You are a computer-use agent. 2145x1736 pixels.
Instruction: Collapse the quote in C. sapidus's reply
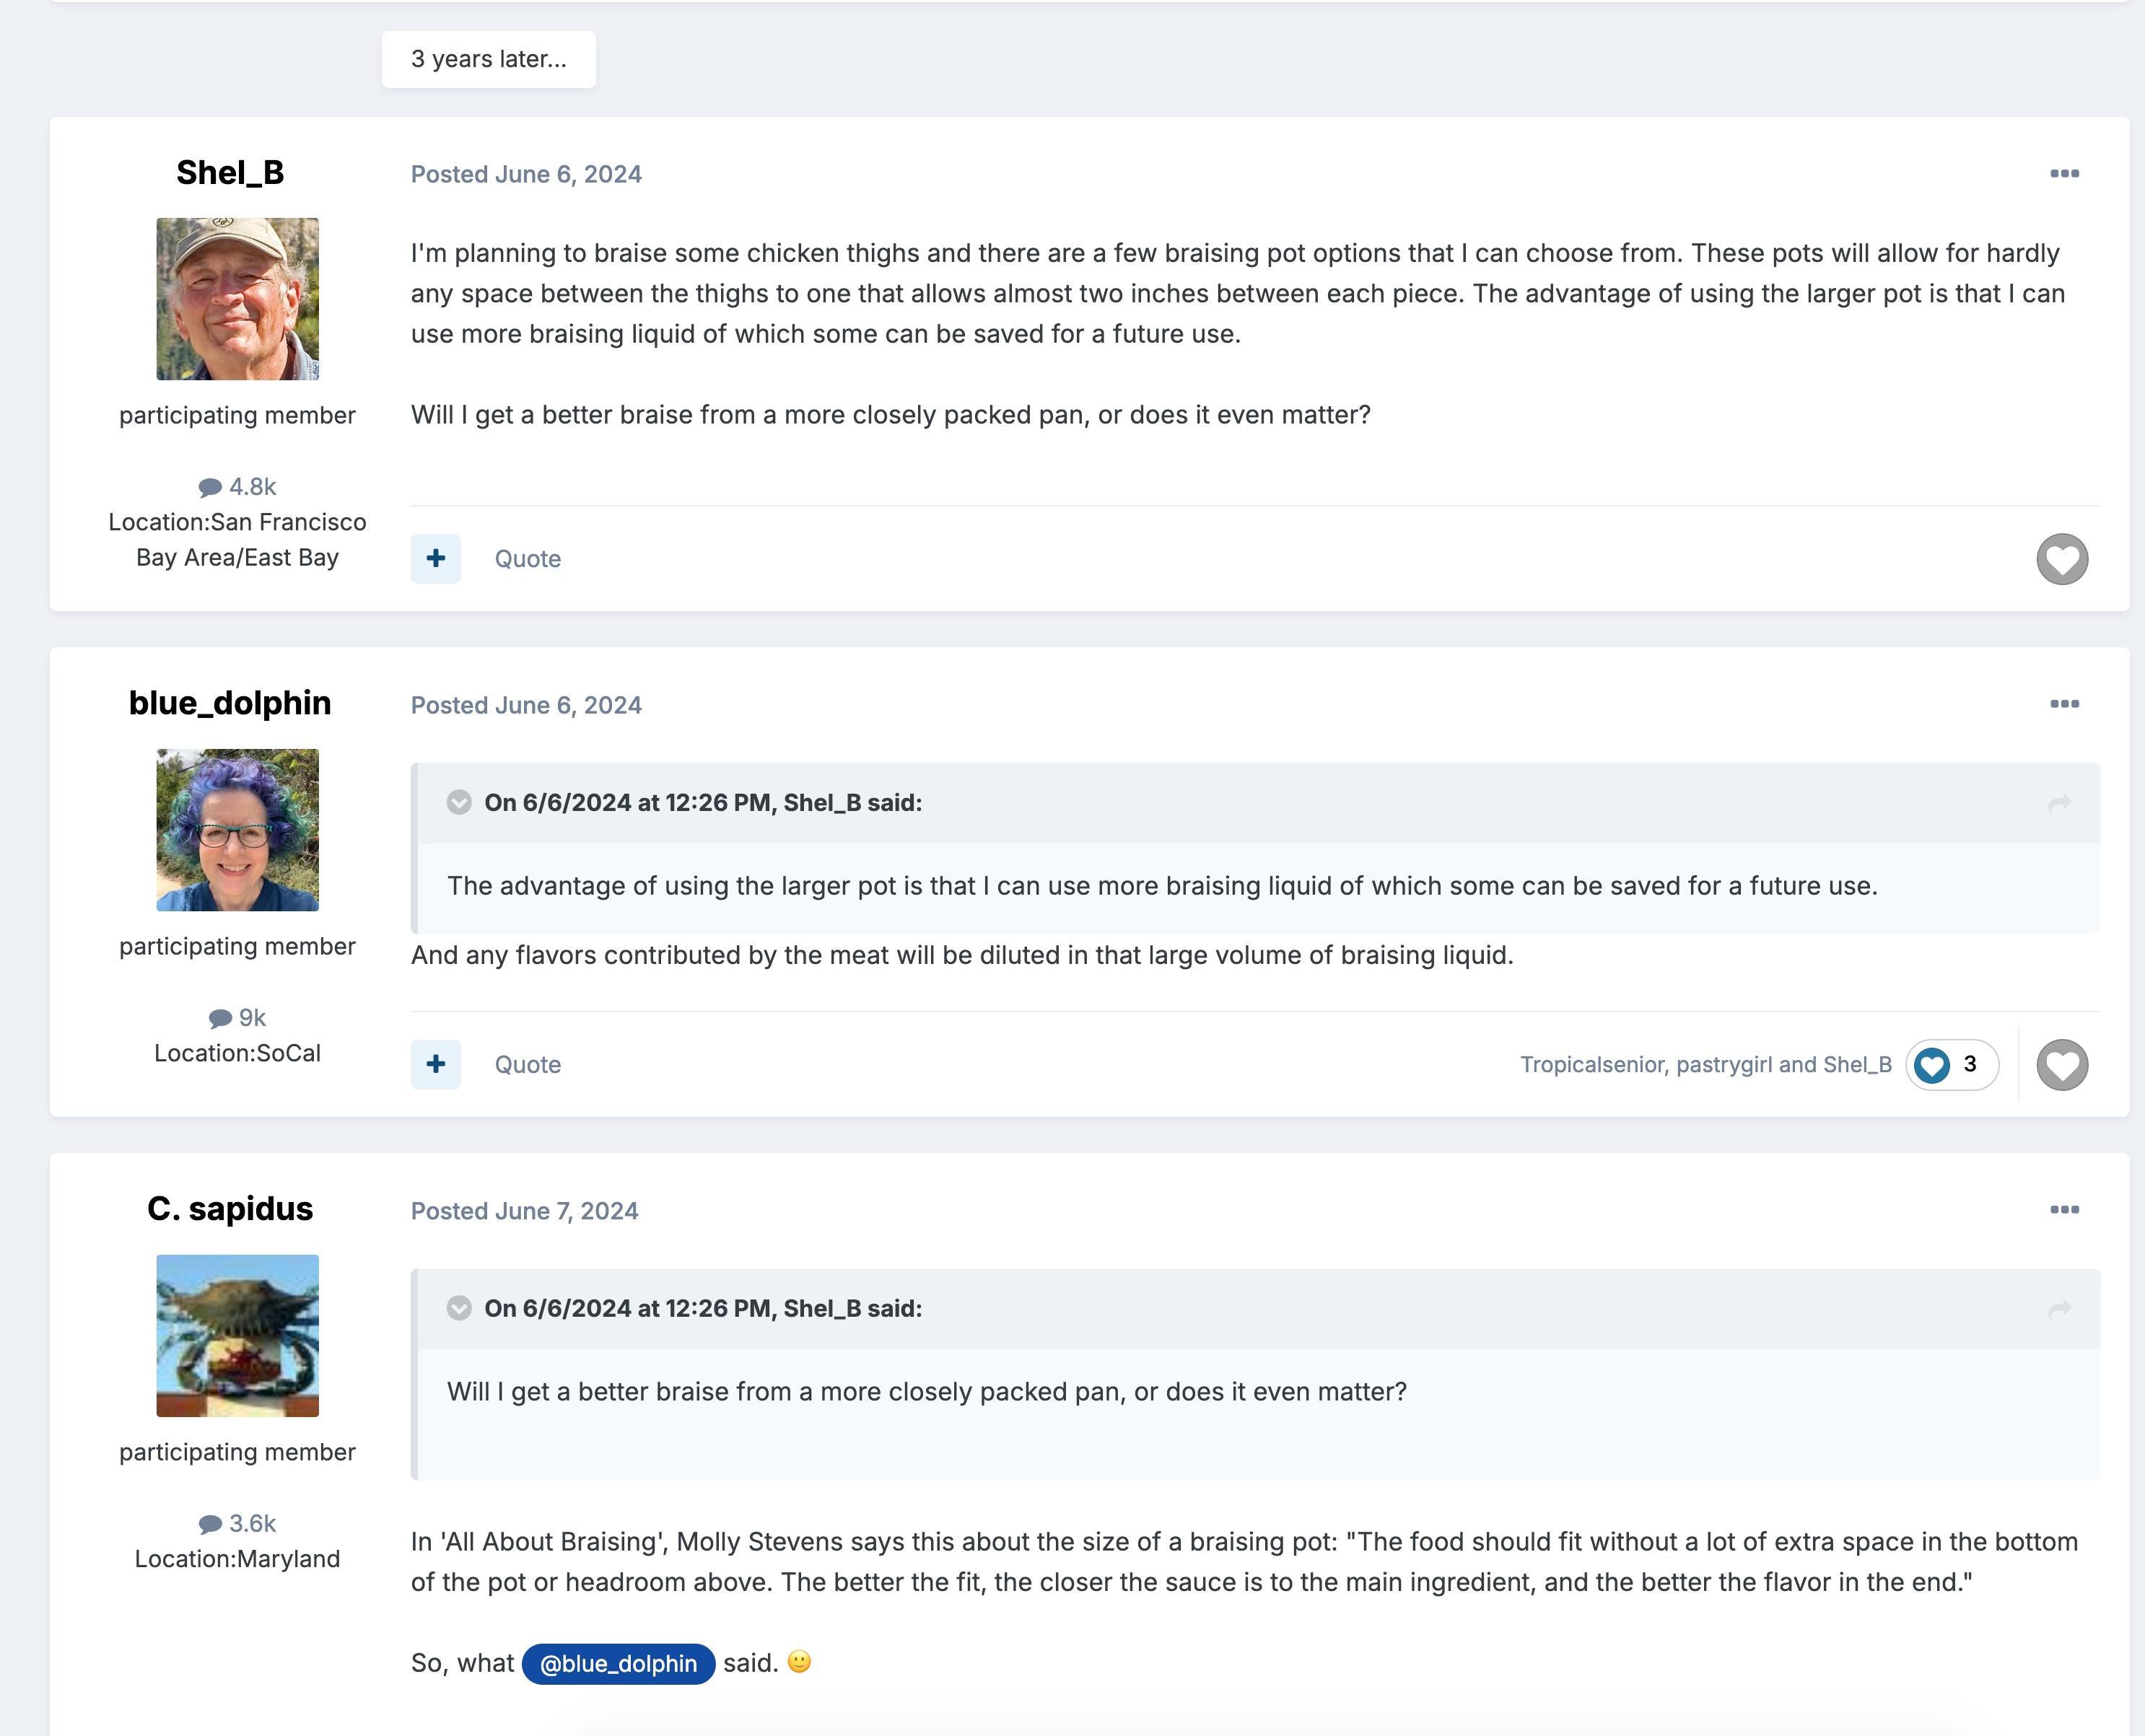(459, 1309)
